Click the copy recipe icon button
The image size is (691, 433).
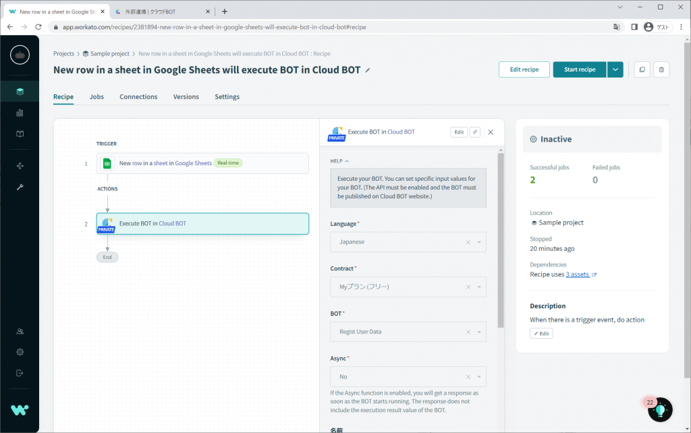[642, 69]
